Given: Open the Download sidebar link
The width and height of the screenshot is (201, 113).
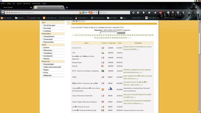Looking at the screenshot, I should coord(47,28).
